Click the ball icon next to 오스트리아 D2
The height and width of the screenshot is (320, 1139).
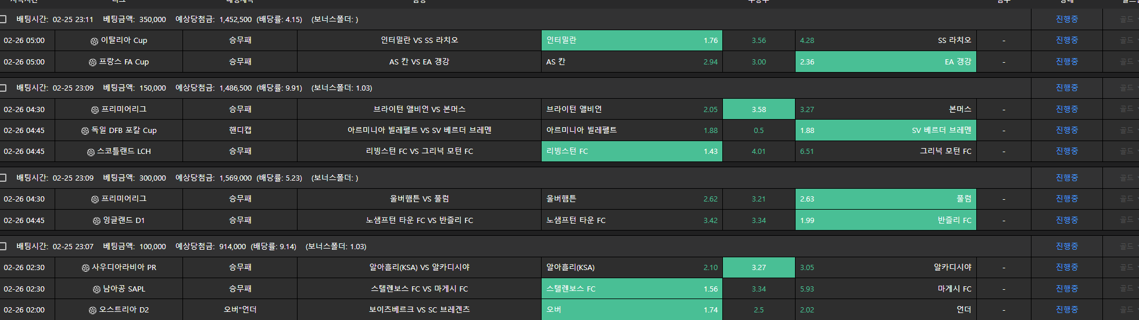pos(92,311)
